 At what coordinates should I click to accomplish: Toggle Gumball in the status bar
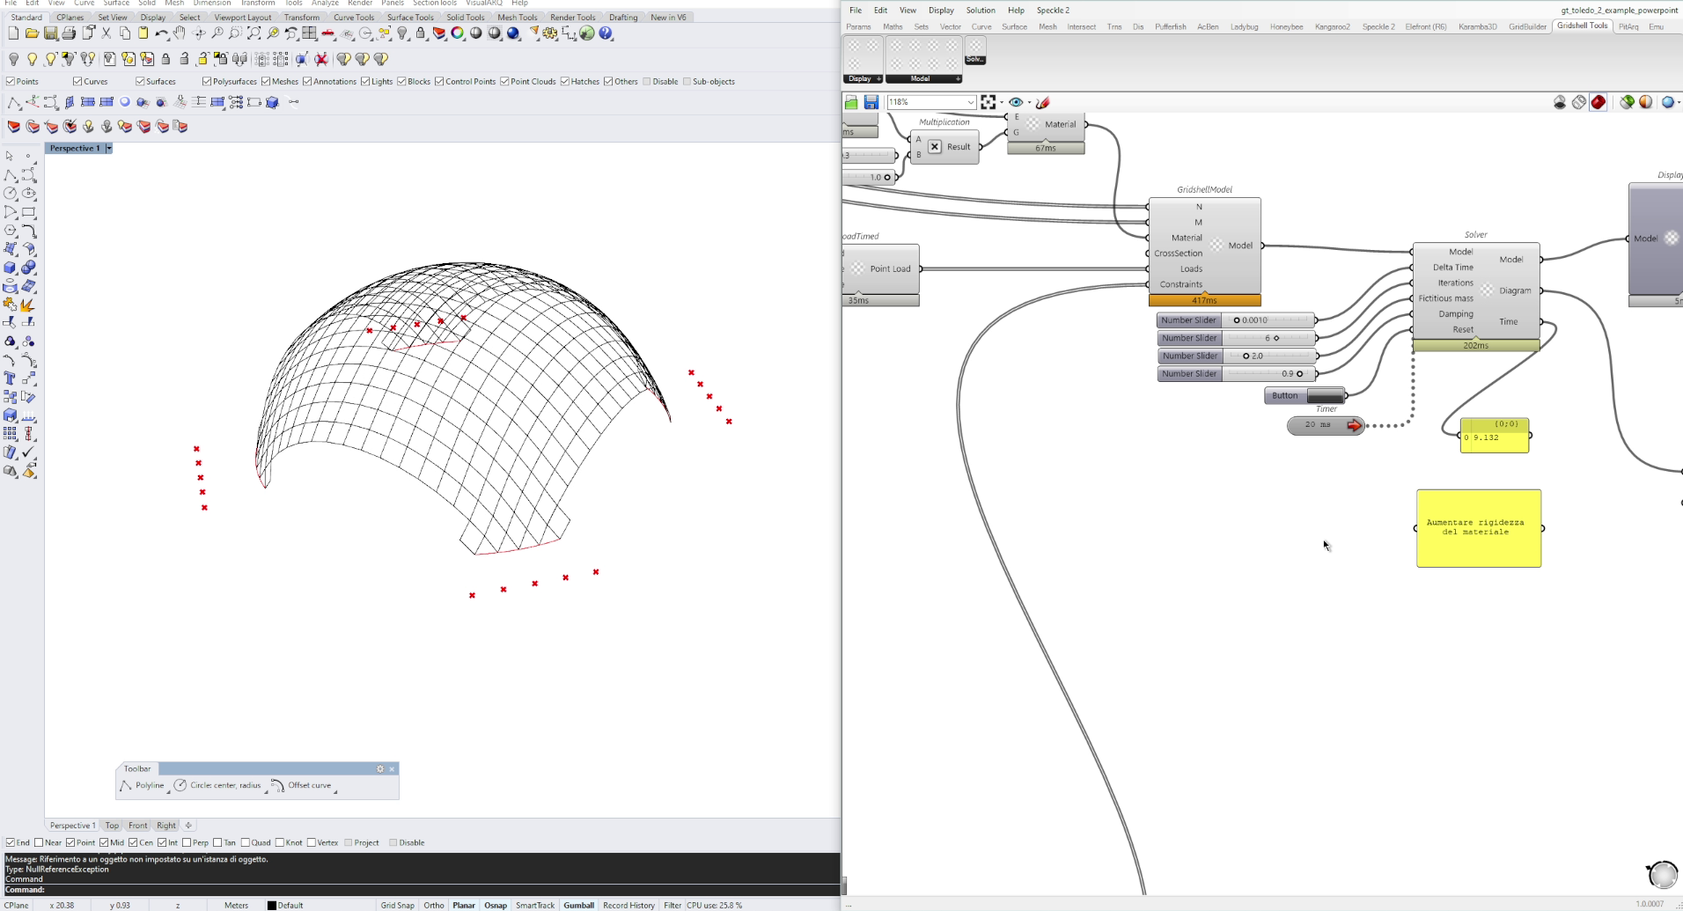pos(578,905)
